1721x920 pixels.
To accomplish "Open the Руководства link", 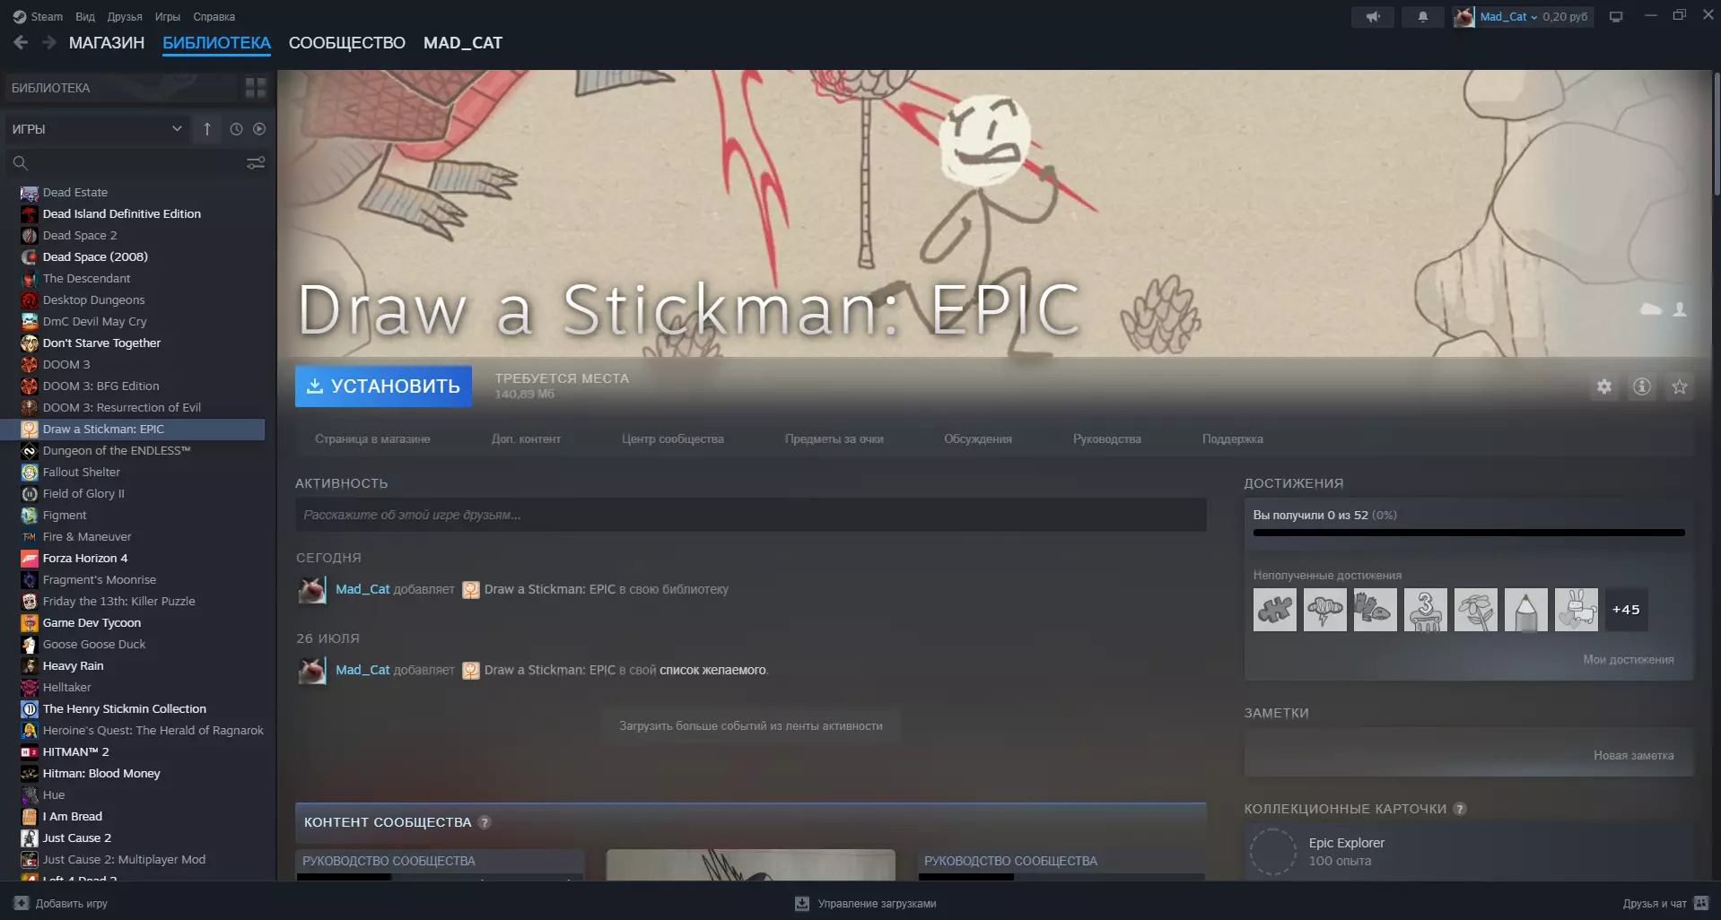I will 1107,439.
